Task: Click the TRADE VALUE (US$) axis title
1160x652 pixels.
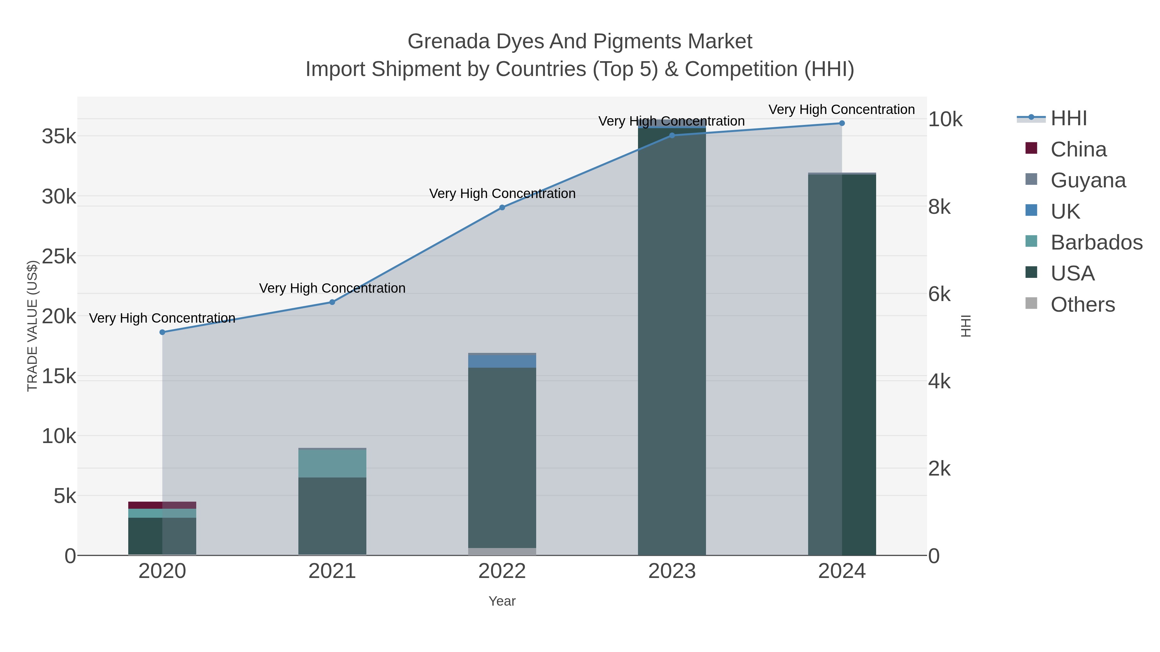Action: pos(33,326)
